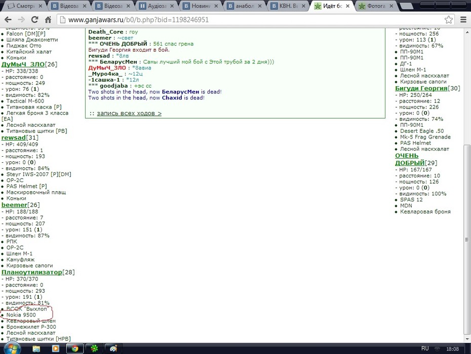The image size is (471, 354).
Task: Click the 'Маскировочный плащ' item text
Action: (36, 192)
